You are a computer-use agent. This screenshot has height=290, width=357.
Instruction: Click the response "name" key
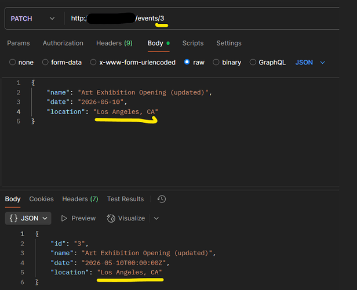point(62,253)
